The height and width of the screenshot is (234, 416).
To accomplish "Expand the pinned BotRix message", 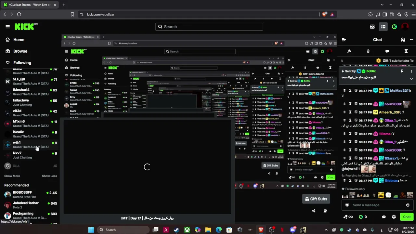I will pos(411,79).
